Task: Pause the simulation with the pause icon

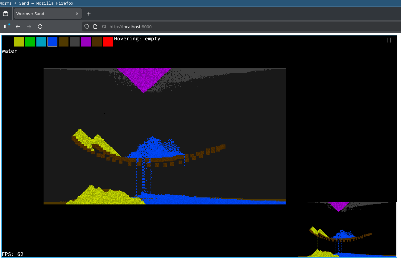Action: point(389,40)
